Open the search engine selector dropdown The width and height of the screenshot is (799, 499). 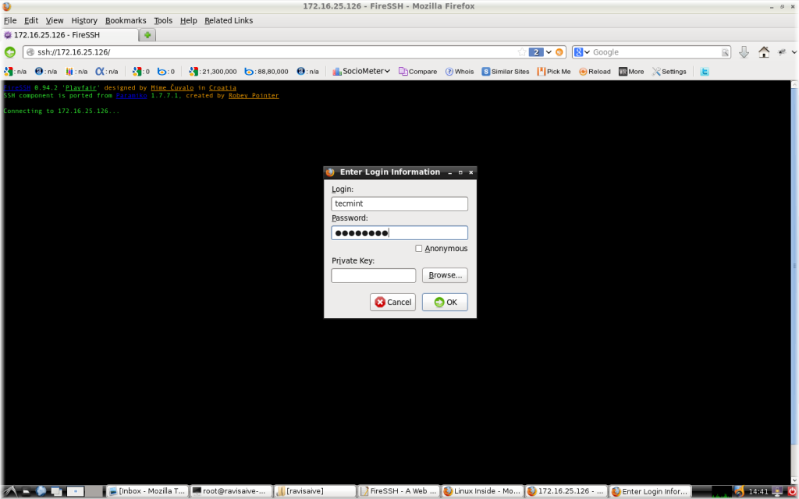pos(582,52)
